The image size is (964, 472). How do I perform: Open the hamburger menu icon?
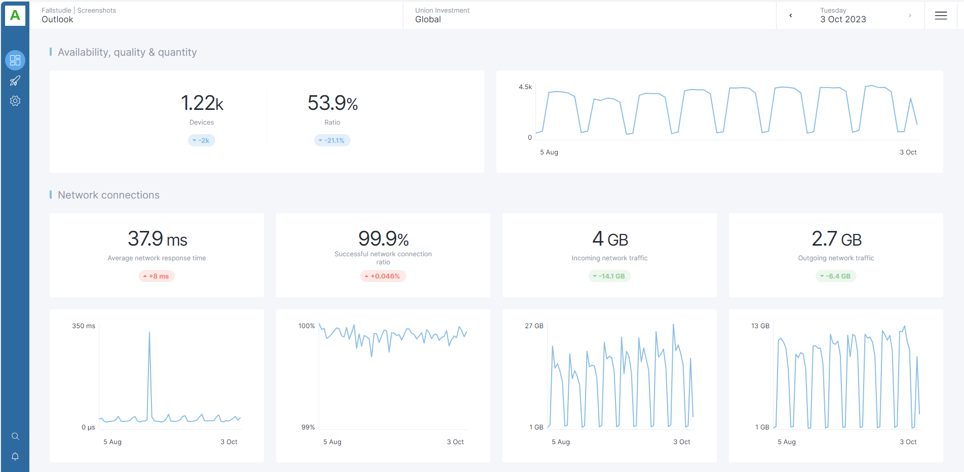click(x=941, y=16)
